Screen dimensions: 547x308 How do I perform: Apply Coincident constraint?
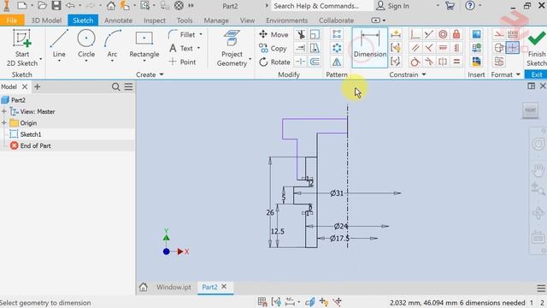pyautogui.click(x=415, y=34)
